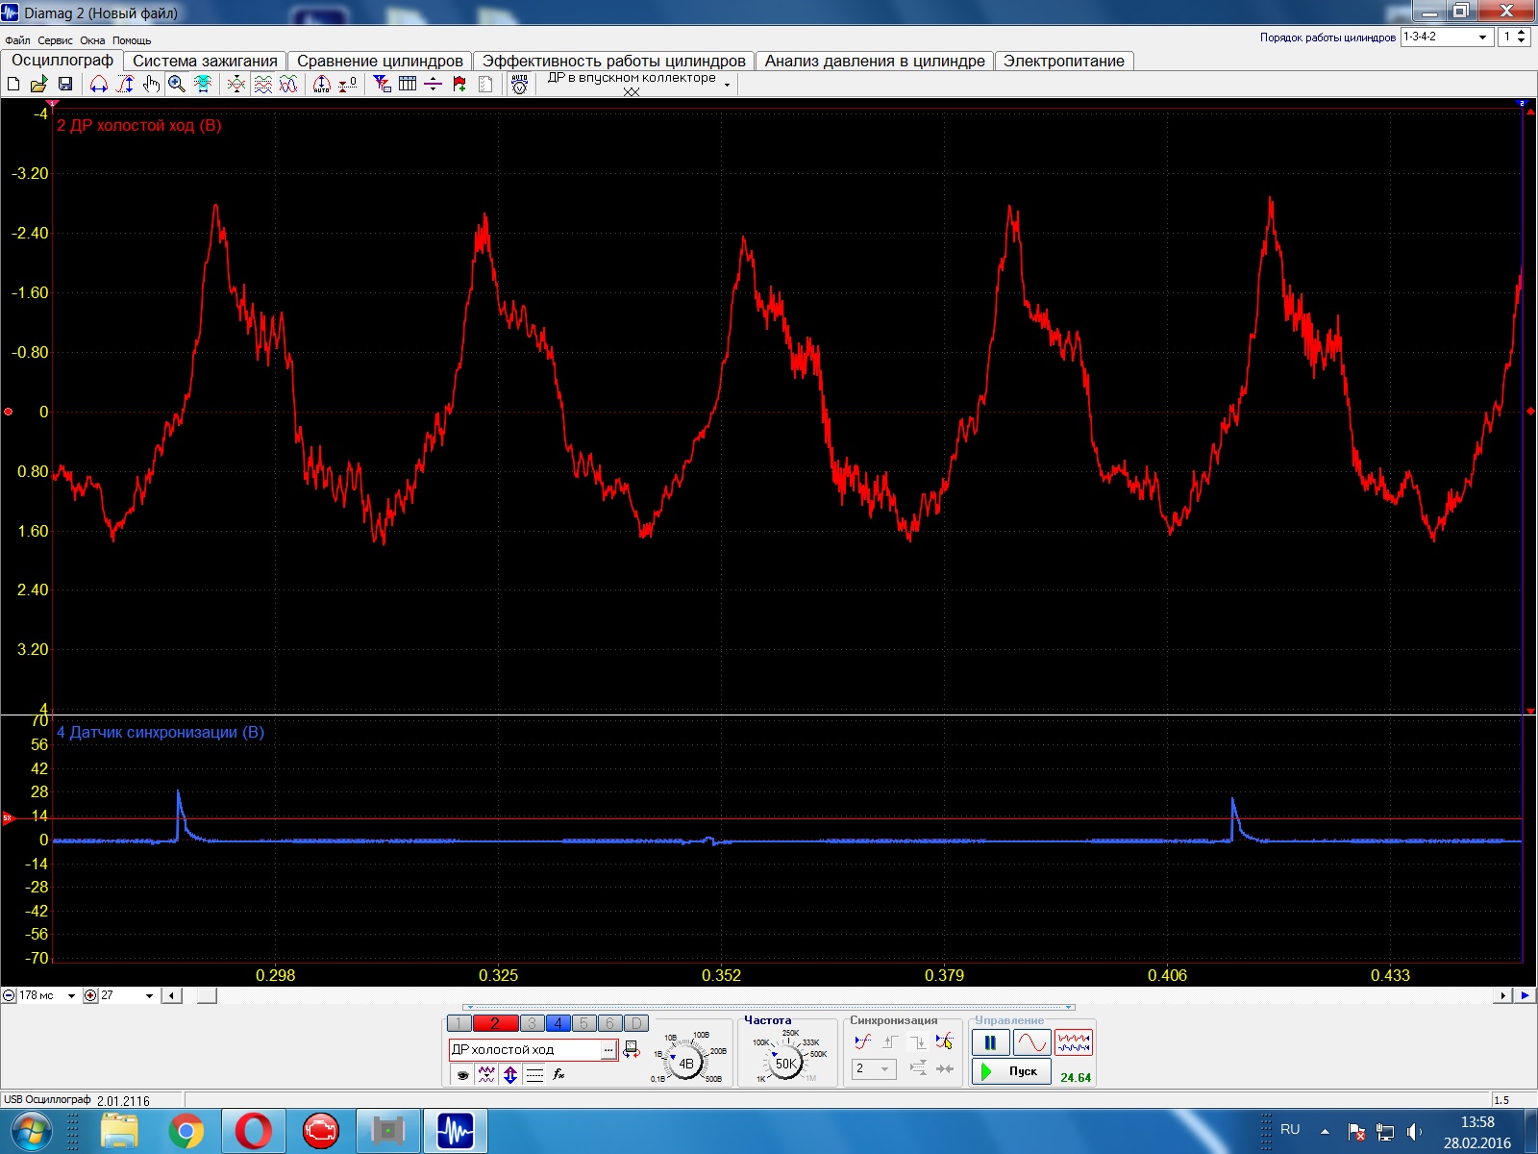The width and height of the screenshot is (1538, 1154).
Task: Click the crossed dotted waveforms icon
Action: click(x=236, y=85)
